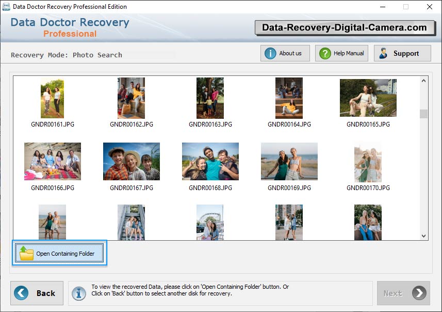The width and height of the screenshot is (442, 312).
Task: Click the info icon beside the instructions text
Action: [78, 293]
